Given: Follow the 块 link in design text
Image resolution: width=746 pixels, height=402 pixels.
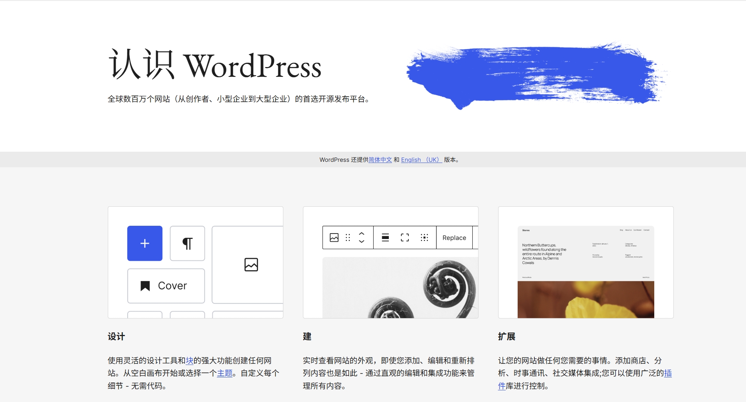Looking at the screenshot, I should (x=190, y=361).
